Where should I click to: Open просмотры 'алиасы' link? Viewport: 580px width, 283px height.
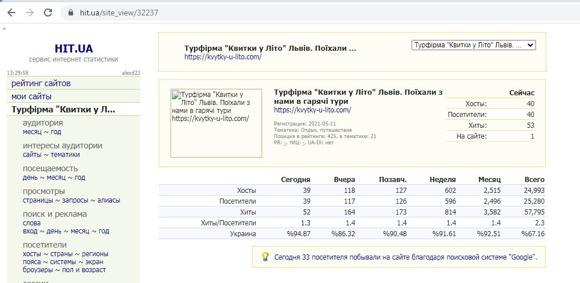(x=108, y=200)
